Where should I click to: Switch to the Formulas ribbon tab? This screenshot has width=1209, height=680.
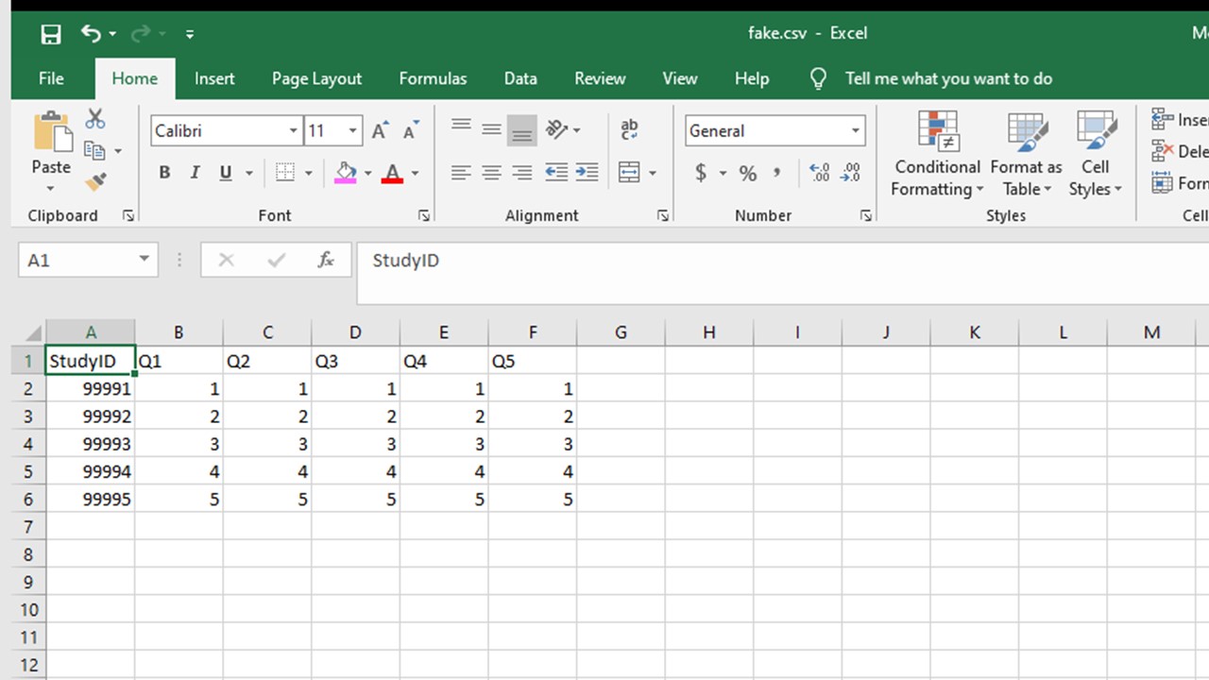point(433,78)
